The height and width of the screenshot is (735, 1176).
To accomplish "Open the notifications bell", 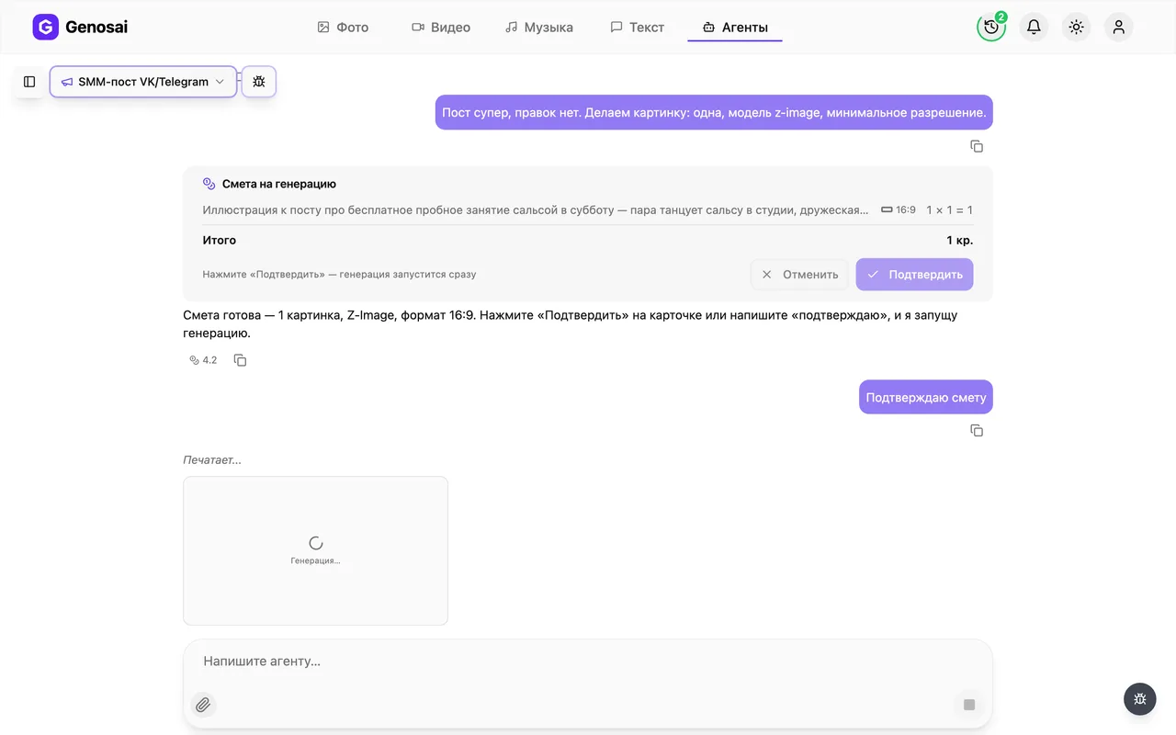I will point(1034,27).
